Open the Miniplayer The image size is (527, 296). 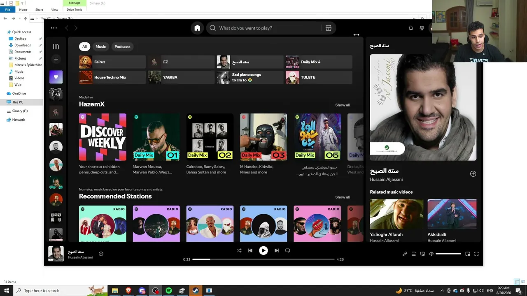tap(468, 254)
